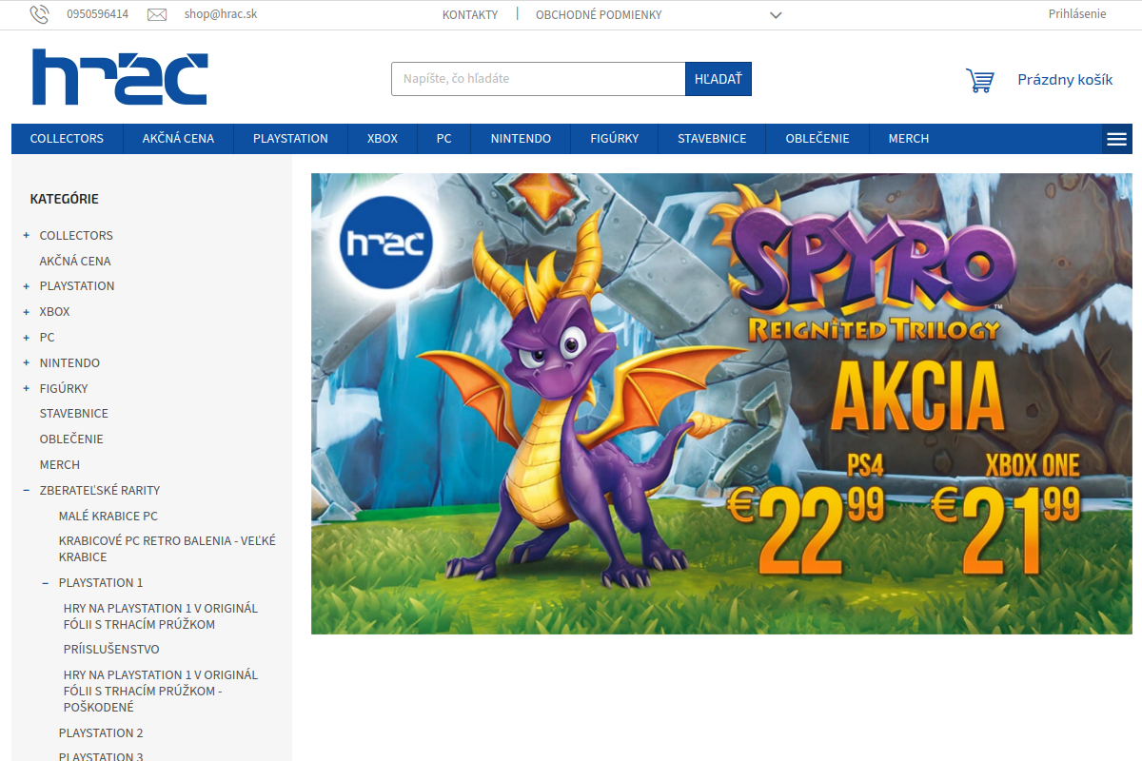The width and height of the screenshot is (1142, 761).
Task: Open NINTENDO in the navigation bar
Action: coord(521,139)
